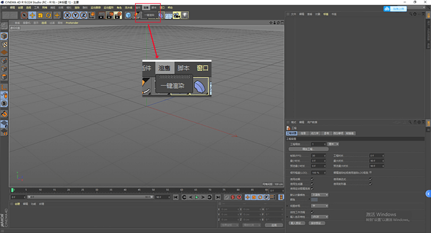The height and width of the screenshot is (233, 431).
Task: Switch to the ProRender viewport menu
Action: tap(72, 23)
